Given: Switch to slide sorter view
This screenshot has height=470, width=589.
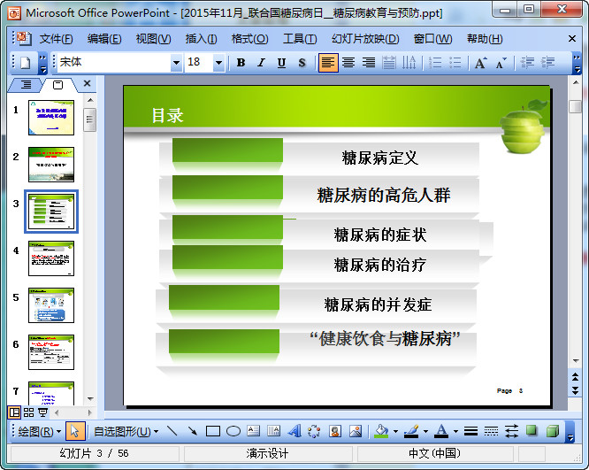Looking at the screenshot, I should pos(29,412).
